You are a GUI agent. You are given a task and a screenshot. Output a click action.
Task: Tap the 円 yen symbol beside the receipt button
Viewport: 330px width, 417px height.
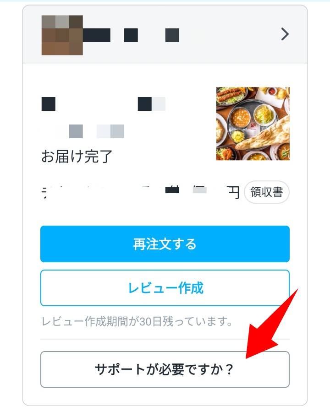[234, 192]
